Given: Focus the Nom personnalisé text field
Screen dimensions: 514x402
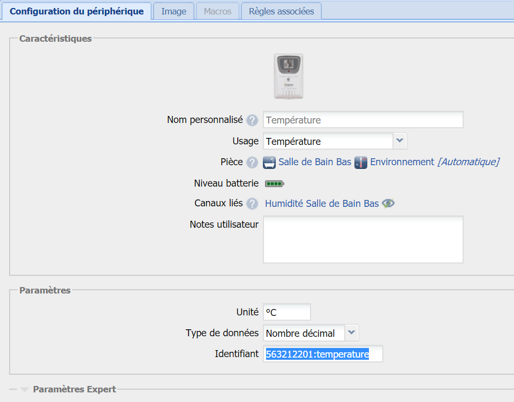Looking at the screenshot, I should point(363,120).
